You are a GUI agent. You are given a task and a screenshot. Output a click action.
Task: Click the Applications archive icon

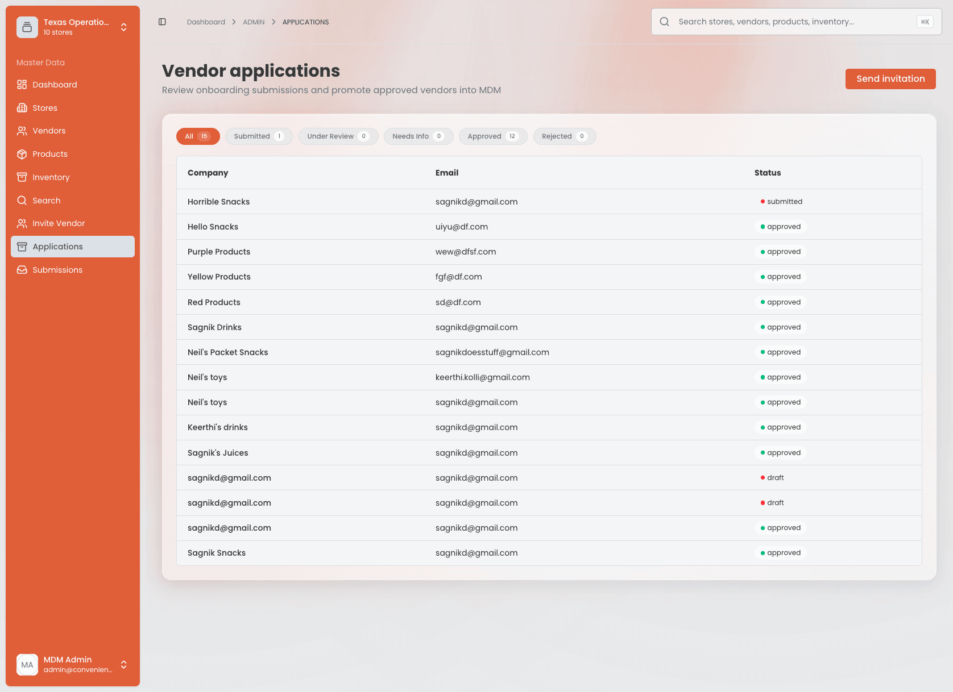click(x=22, y=247)
